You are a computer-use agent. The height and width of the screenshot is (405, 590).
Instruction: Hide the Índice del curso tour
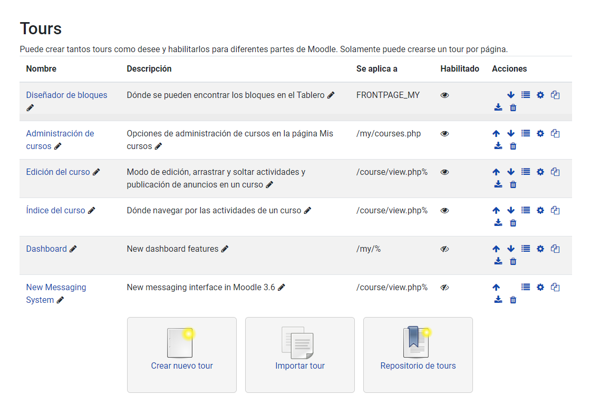(x=444, y=211)
